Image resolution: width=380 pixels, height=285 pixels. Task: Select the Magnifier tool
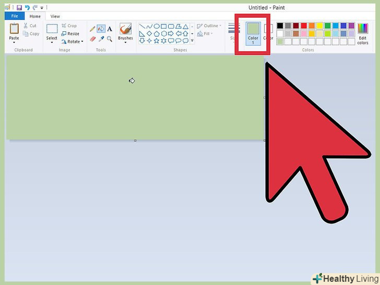110,39
